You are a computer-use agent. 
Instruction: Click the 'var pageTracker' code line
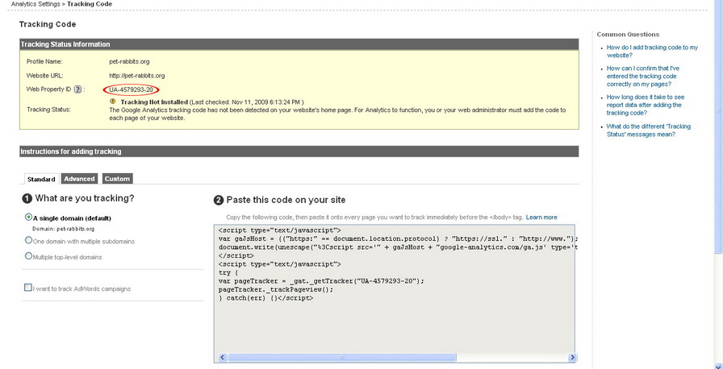click(x=321, y=281)
